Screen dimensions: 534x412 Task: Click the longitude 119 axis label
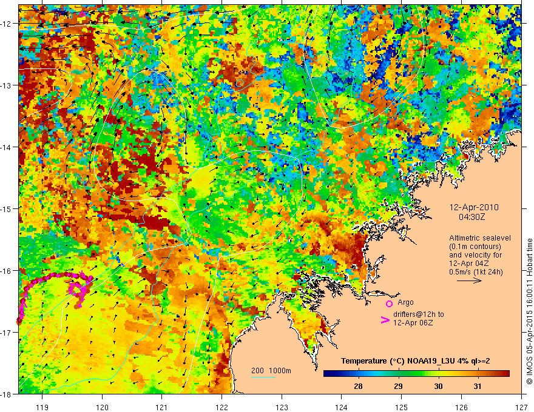coord(42,407)
